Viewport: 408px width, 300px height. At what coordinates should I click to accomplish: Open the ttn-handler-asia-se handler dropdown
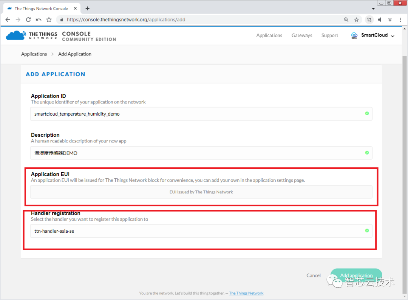click(201, 231)
